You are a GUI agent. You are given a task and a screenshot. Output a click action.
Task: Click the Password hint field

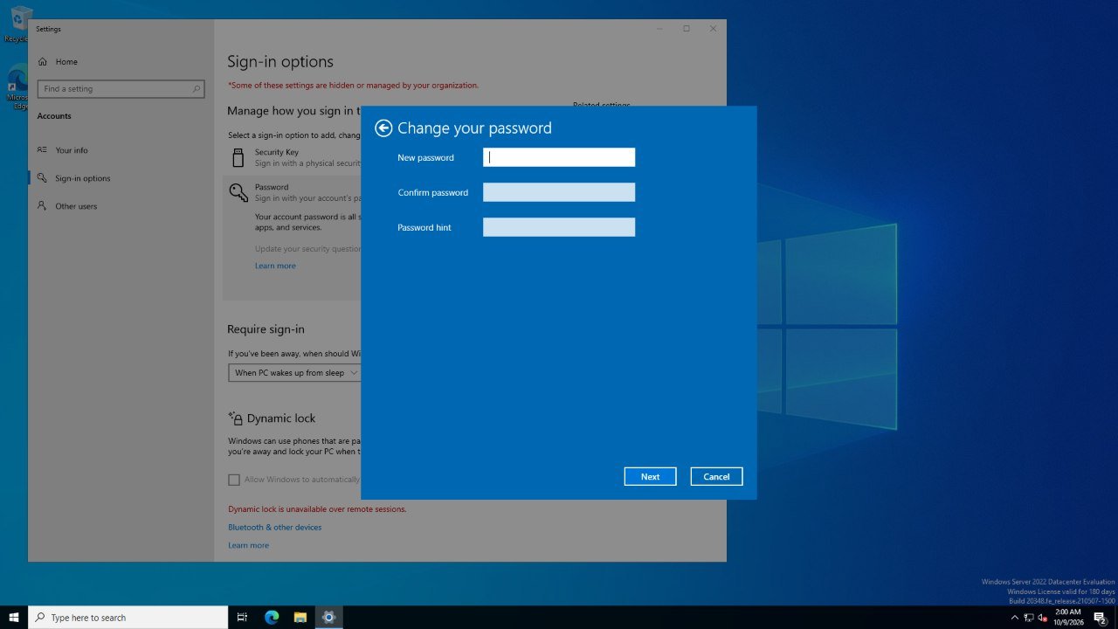(x=559, y=227)
